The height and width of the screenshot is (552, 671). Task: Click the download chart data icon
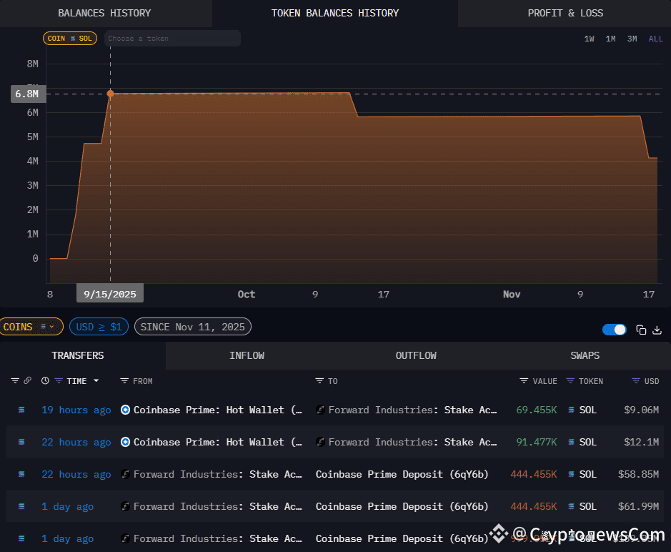tap(657, 330)
